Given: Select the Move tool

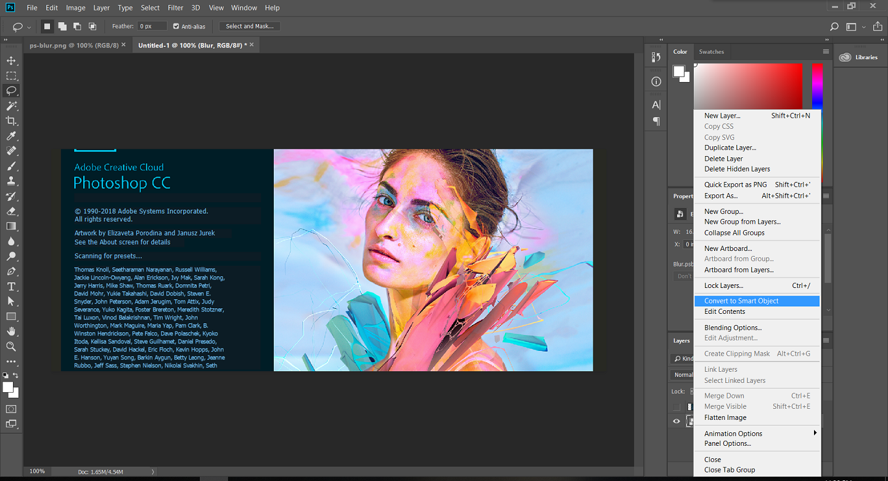Looking at the screenshot, I should 11,60.
